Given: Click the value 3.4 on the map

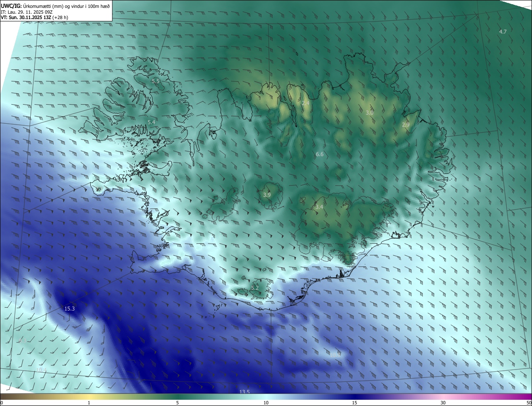Looking at the screenshot, I should point(319,206).
